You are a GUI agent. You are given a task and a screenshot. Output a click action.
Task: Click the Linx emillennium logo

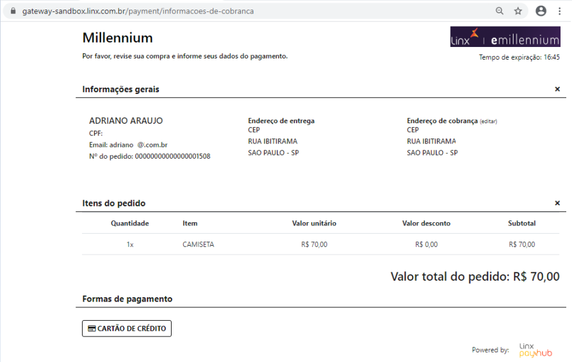pyautogui.click(x=505, y=37)
